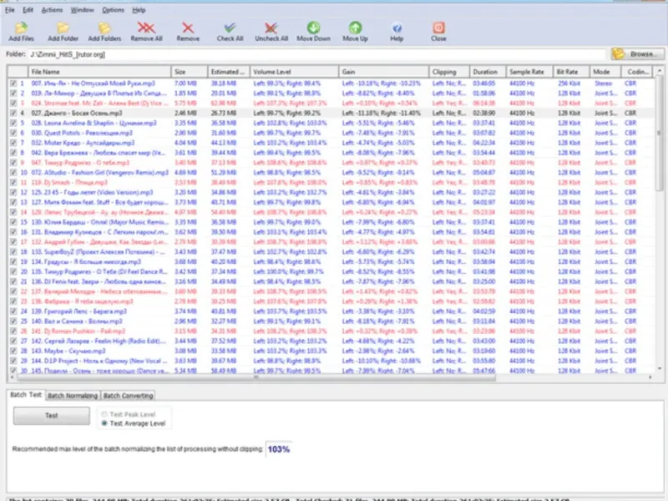668x501 pixels.
Task: Click the Add Folders icon
Action: coord(104,28)
